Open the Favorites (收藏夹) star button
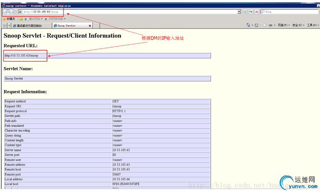This screenshot has height=193, width=320. [x=9, y=19]
